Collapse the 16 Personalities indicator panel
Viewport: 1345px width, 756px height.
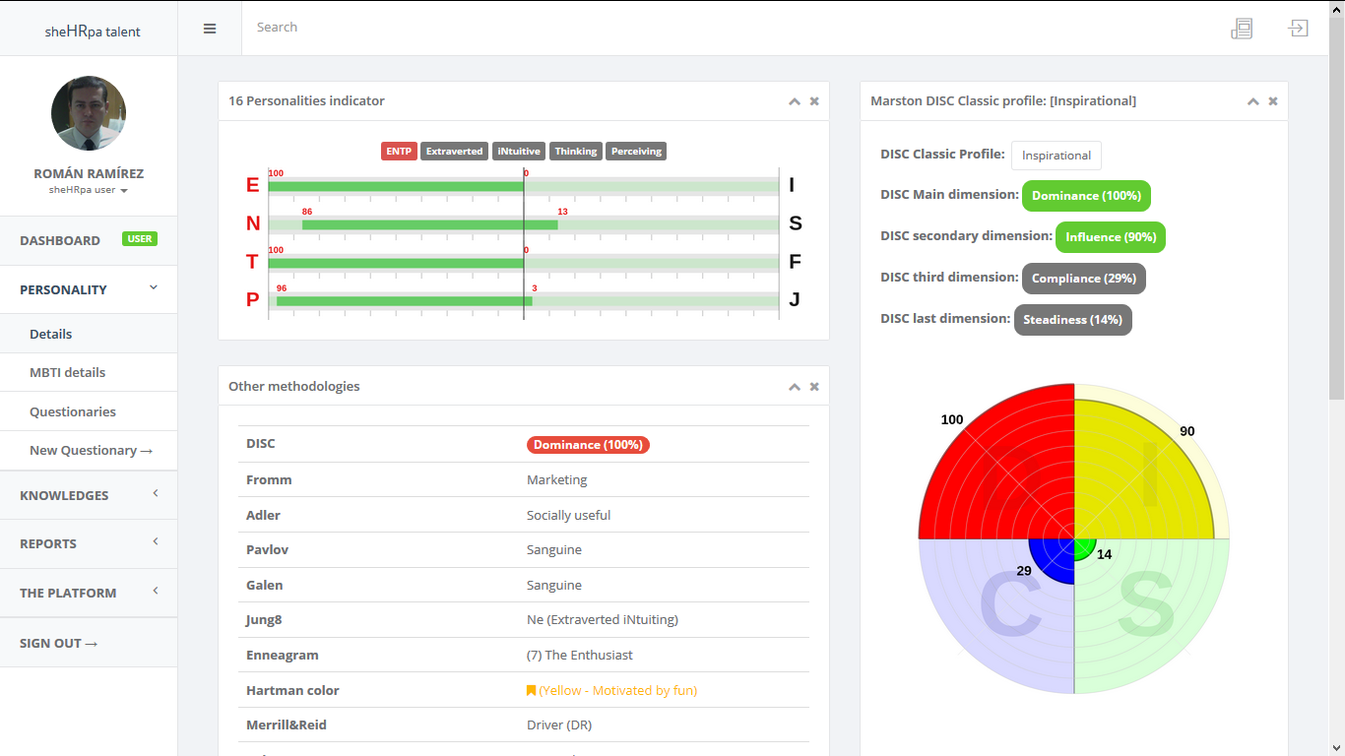tap(794, 101)
